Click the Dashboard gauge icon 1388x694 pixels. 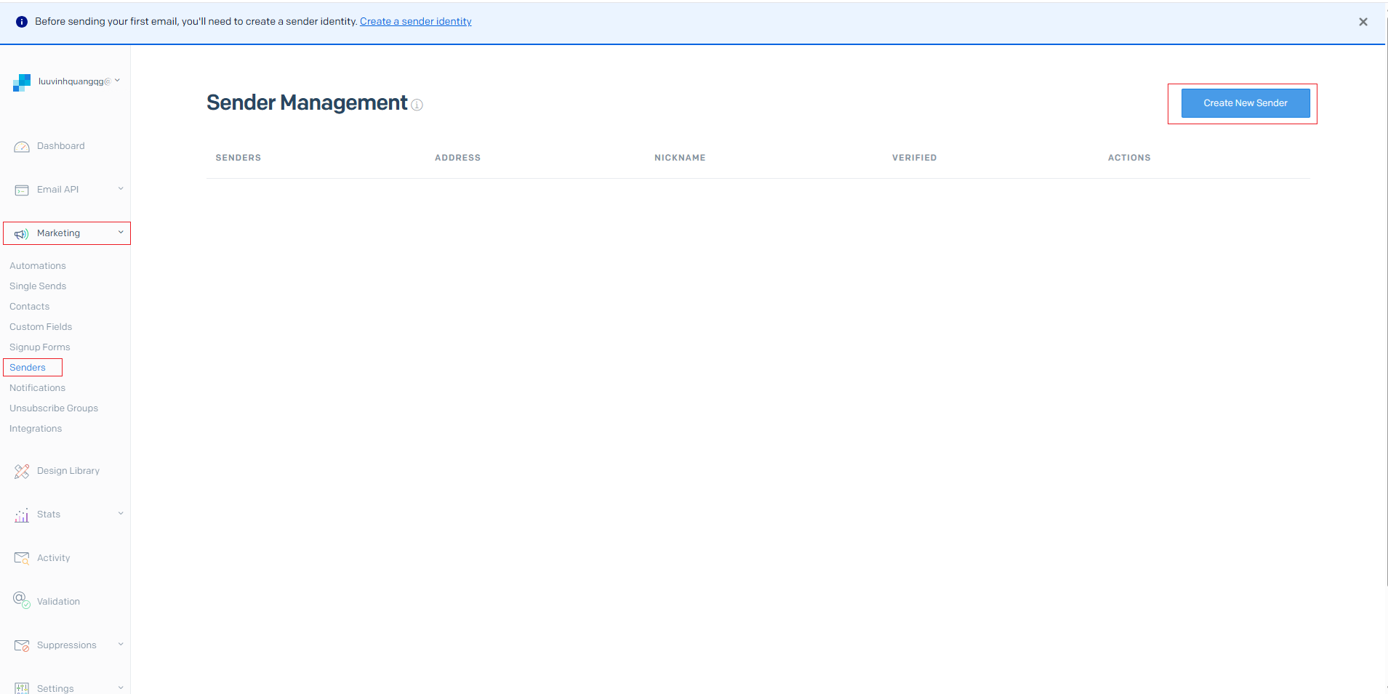[x=22, y=147]
